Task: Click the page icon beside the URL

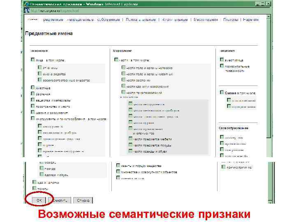Action: tap(27, 11)
